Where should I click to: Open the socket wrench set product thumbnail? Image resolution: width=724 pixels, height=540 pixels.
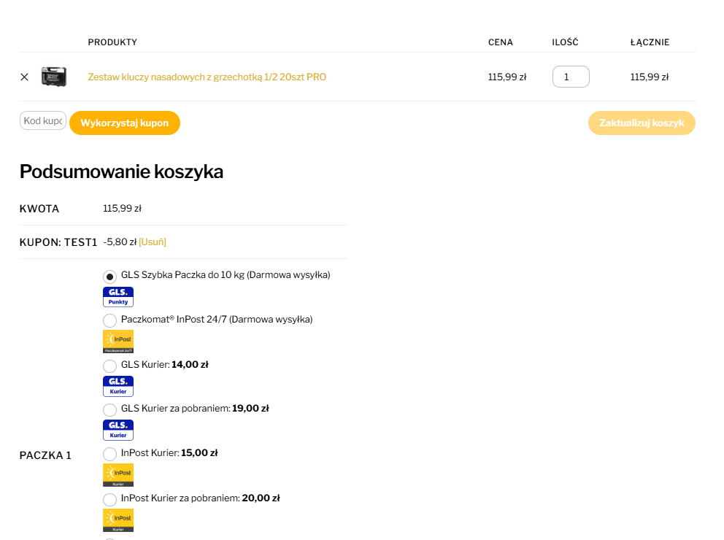pos(54,77)
